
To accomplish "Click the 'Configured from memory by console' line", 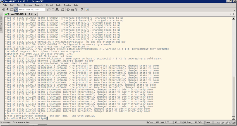I will pyautogui.click(x=58, y=44).
